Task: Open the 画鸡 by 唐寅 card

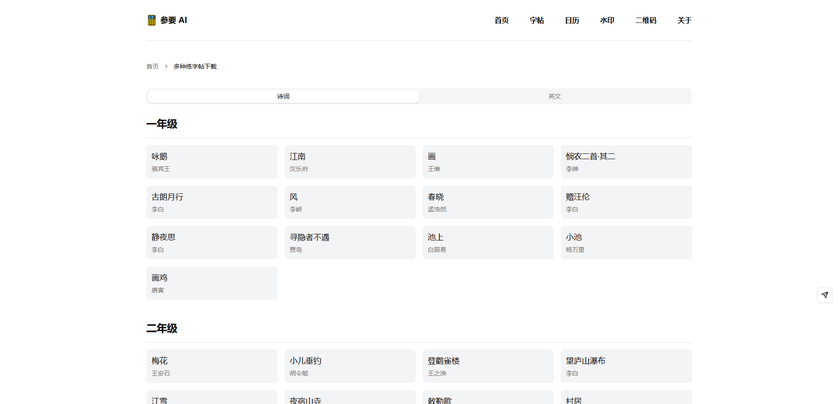Action: click(x=212, y=283)
